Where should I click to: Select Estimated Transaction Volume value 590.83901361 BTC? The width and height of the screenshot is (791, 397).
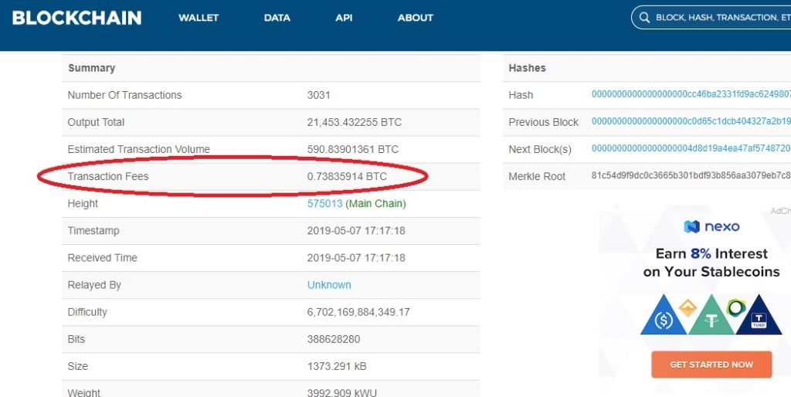click(352, 149)
